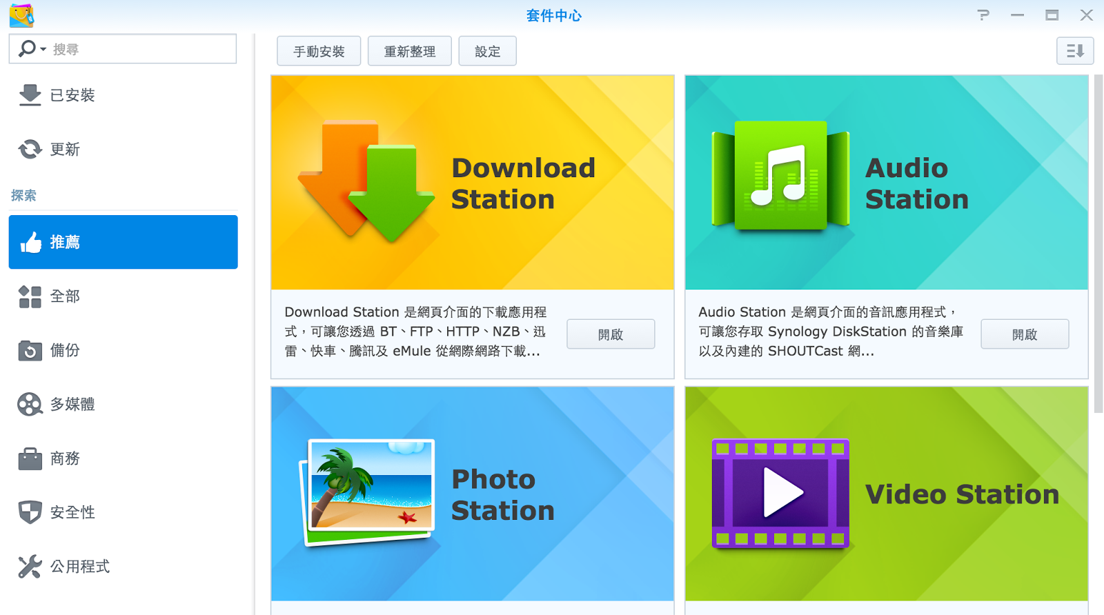Click 開啟 for Audio Station

click(x=1025, y=334)
